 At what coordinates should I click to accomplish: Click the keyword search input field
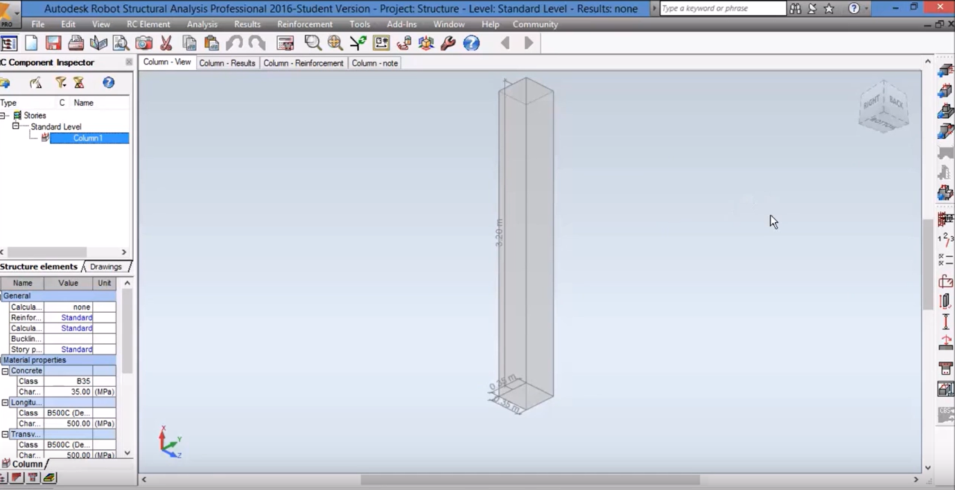point(721,8)
